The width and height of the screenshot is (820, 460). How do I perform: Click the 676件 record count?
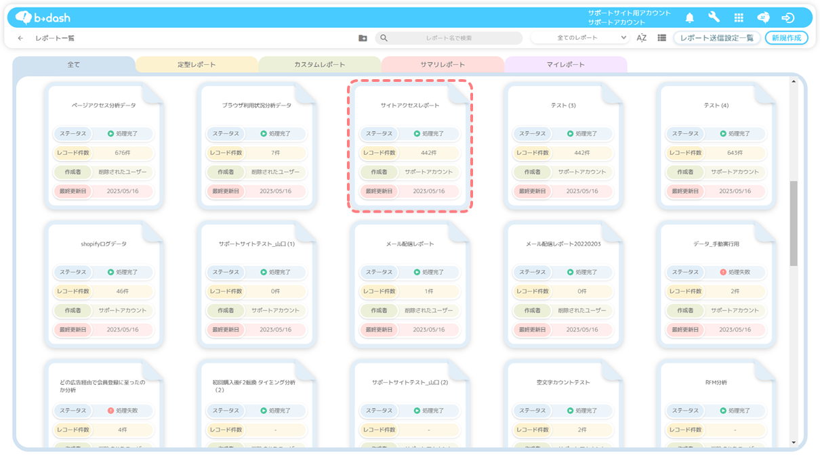click(x=123, y=153)
